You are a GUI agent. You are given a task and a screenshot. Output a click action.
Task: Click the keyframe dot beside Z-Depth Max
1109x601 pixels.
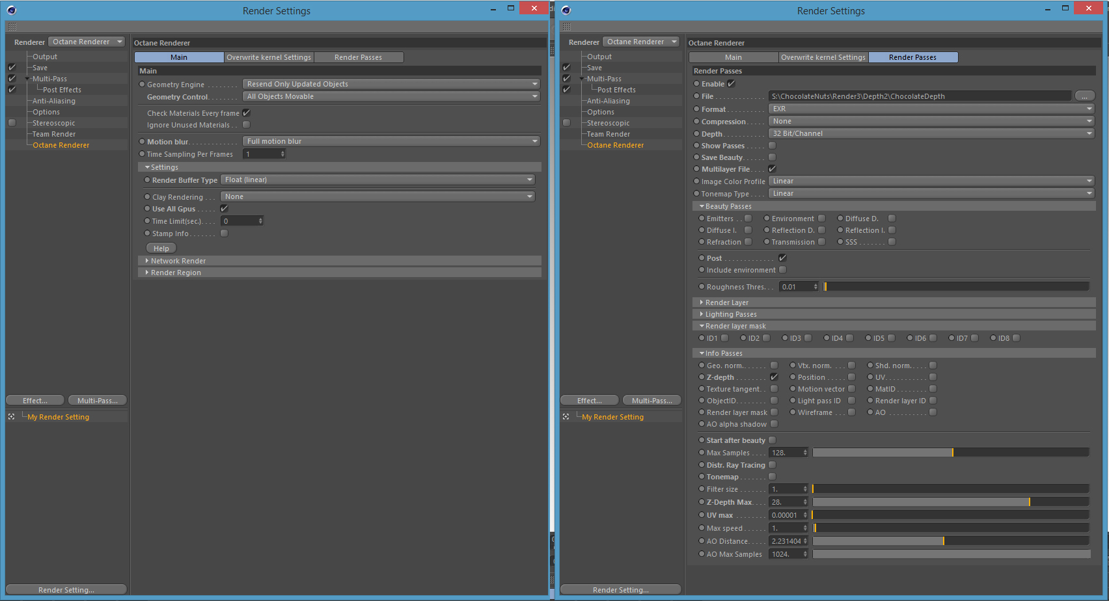point(702,501)
